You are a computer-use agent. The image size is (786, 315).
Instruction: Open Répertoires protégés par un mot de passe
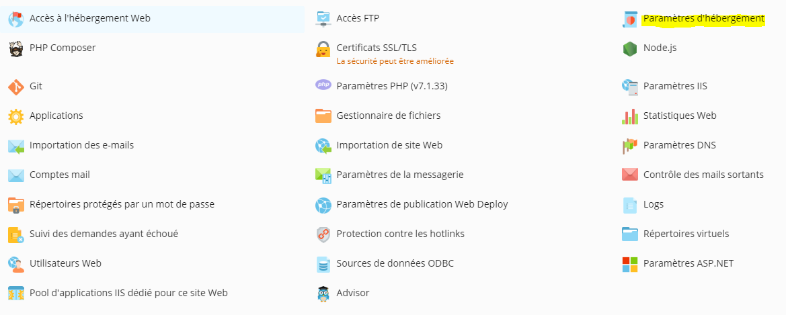pos(122,204)
